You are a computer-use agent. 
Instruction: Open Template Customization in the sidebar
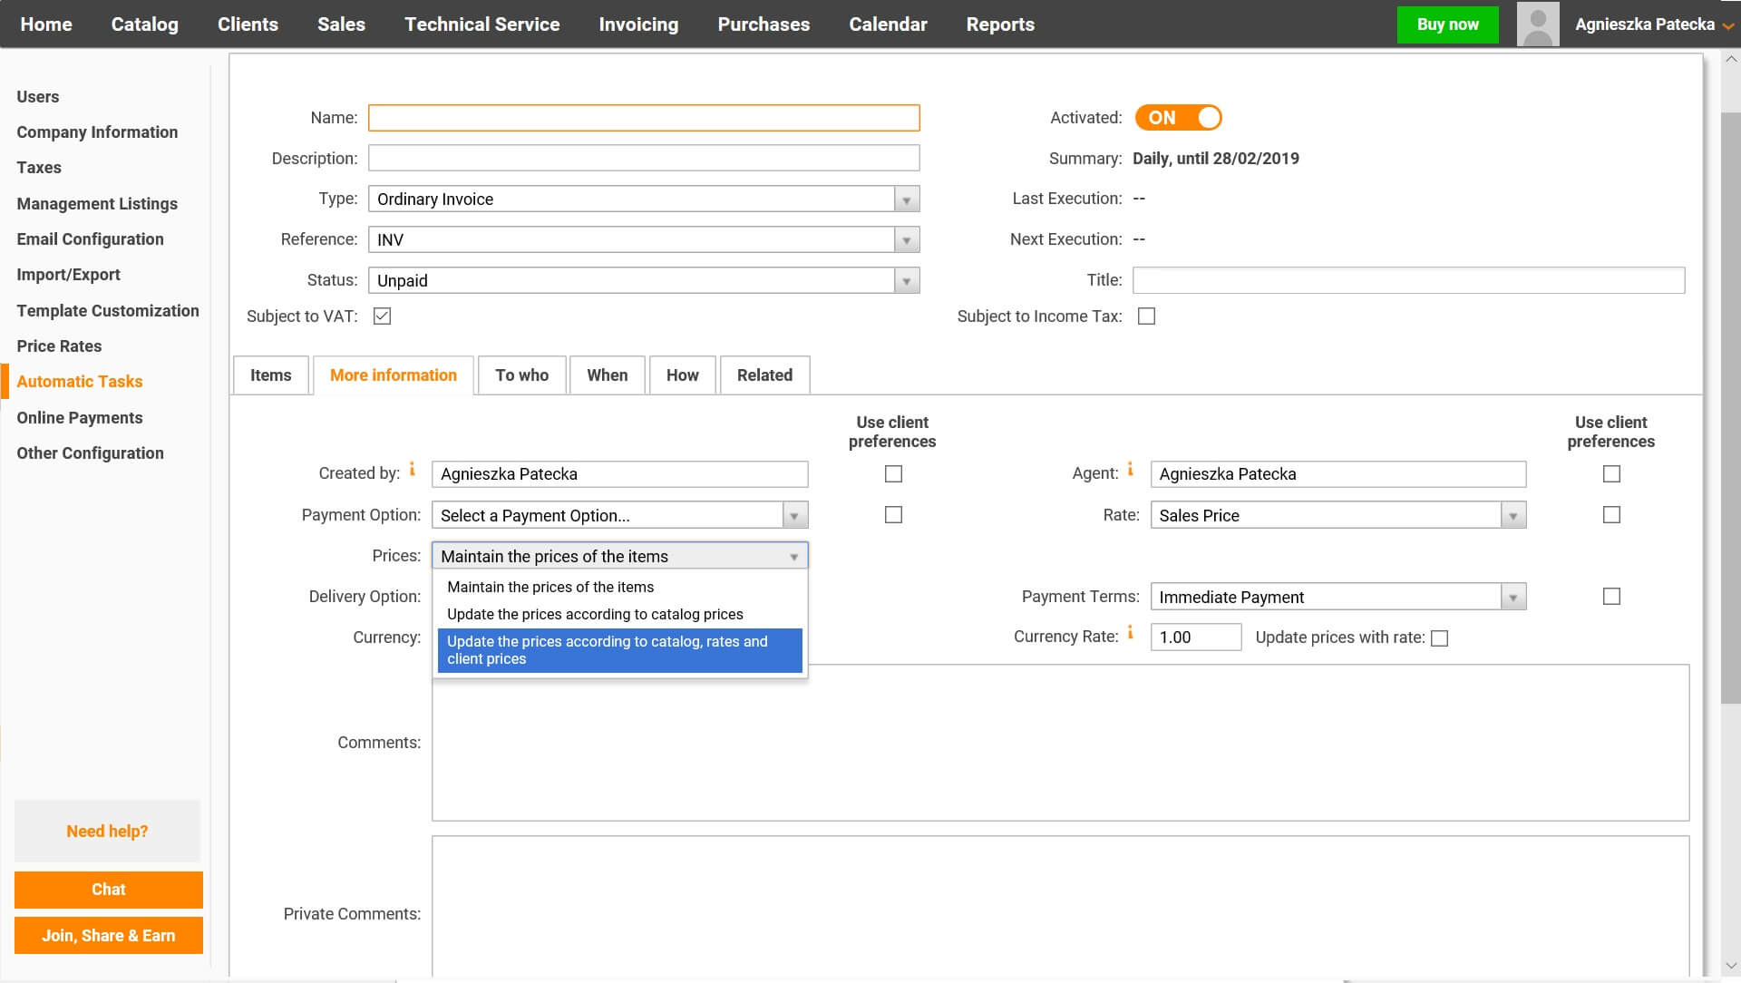(108, 311)
